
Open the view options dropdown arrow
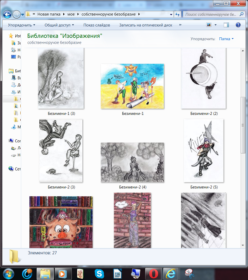coord(216,25)
